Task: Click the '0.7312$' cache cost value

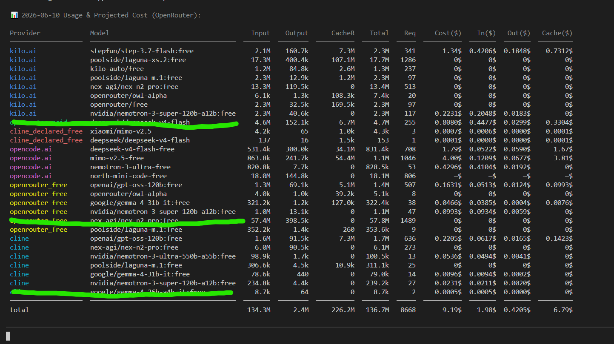Action: coord(559,51)
